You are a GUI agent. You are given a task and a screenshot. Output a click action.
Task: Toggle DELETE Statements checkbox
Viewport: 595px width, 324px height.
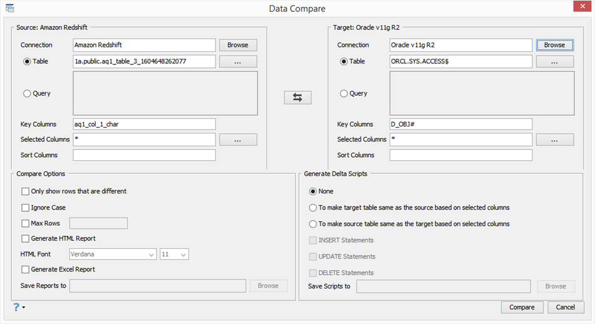313,273
